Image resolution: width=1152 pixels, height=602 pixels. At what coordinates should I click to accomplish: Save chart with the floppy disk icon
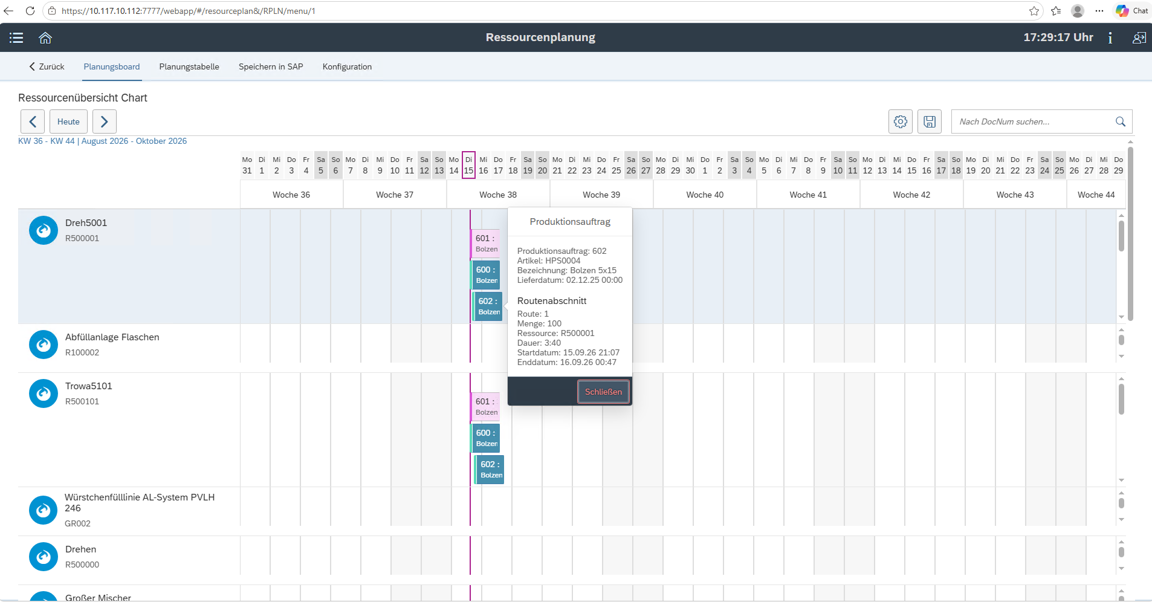pyautogui.click(x=930, y=121)
